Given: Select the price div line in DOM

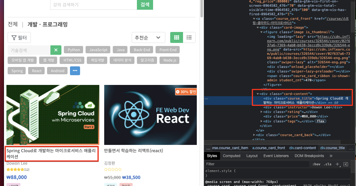Looking at the screenshot, I should point(295,116).
